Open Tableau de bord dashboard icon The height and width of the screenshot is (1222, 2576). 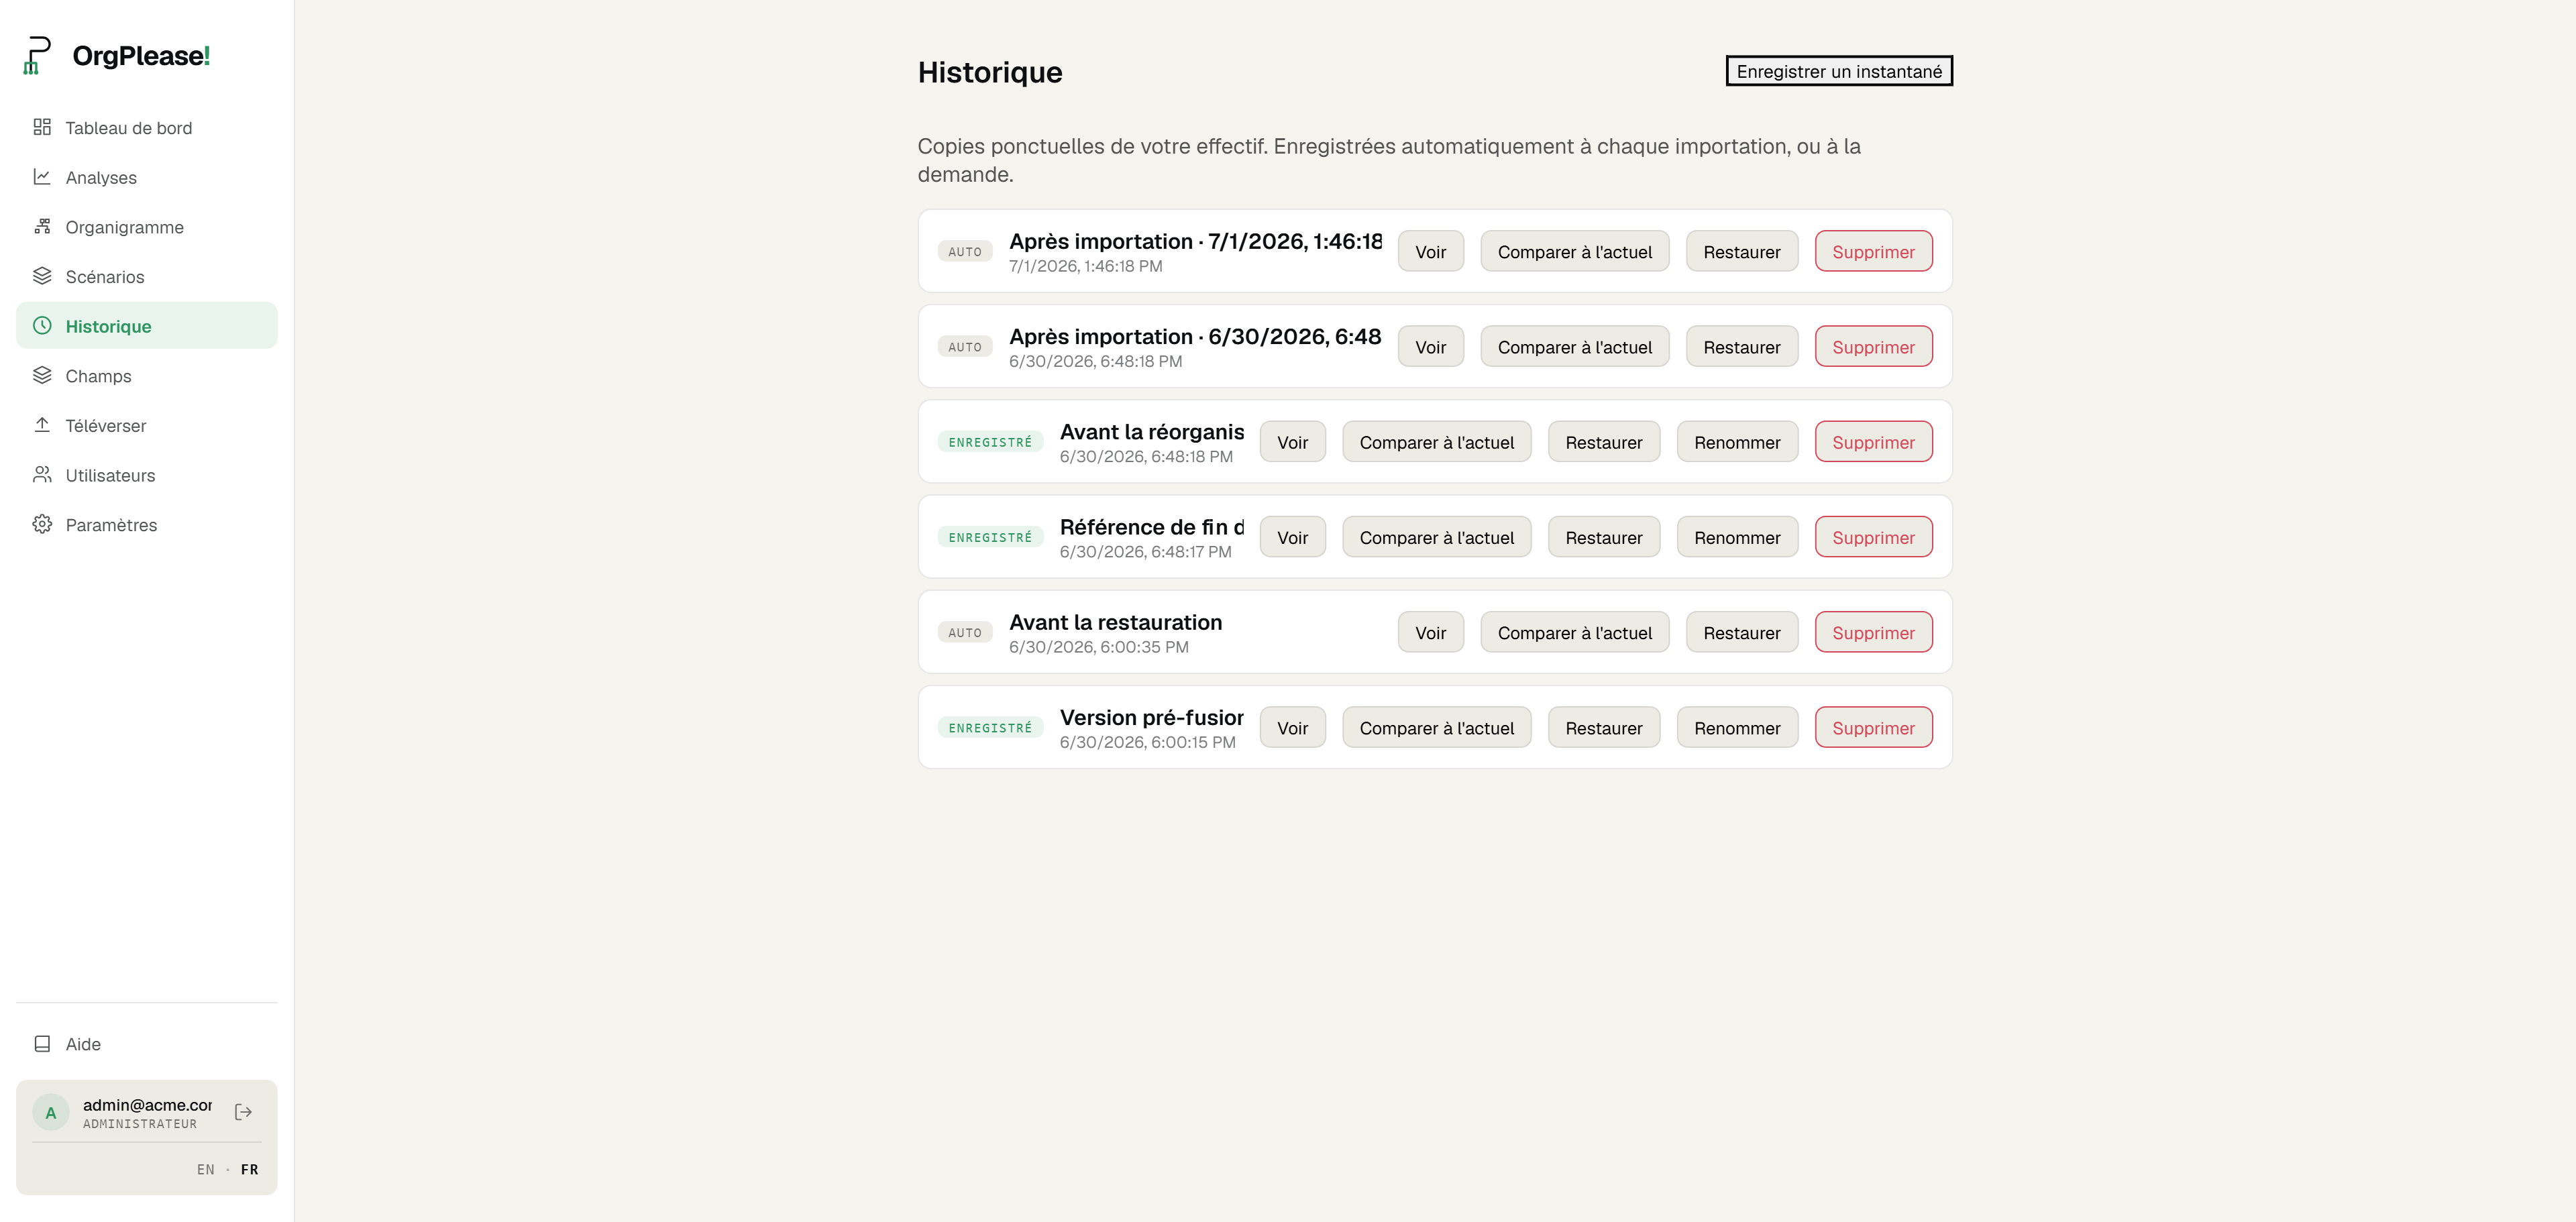42,127
